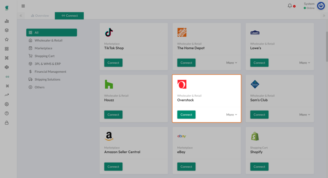Screen dimensions: 328x178
Task: Click the System user power avatar
Action: tap(321, 6)
